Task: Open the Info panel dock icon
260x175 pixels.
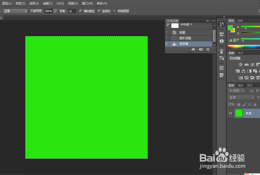Action: (x=222, y=41)
